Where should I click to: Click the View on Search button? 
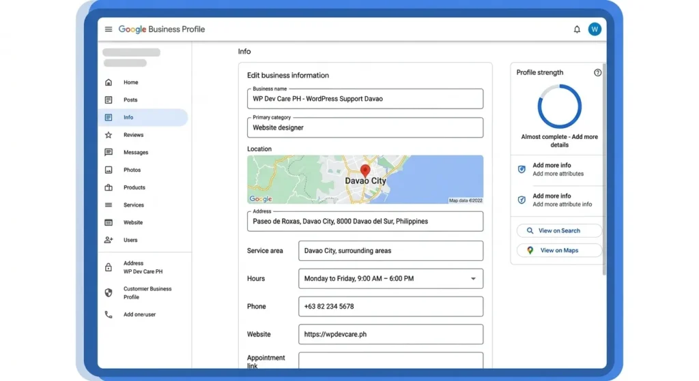(x=559, y=230)
